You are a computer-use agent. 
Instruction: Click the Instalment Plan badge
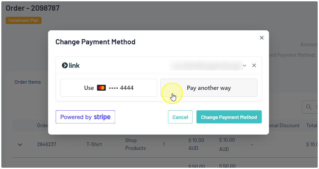click(x=23, y=20)
